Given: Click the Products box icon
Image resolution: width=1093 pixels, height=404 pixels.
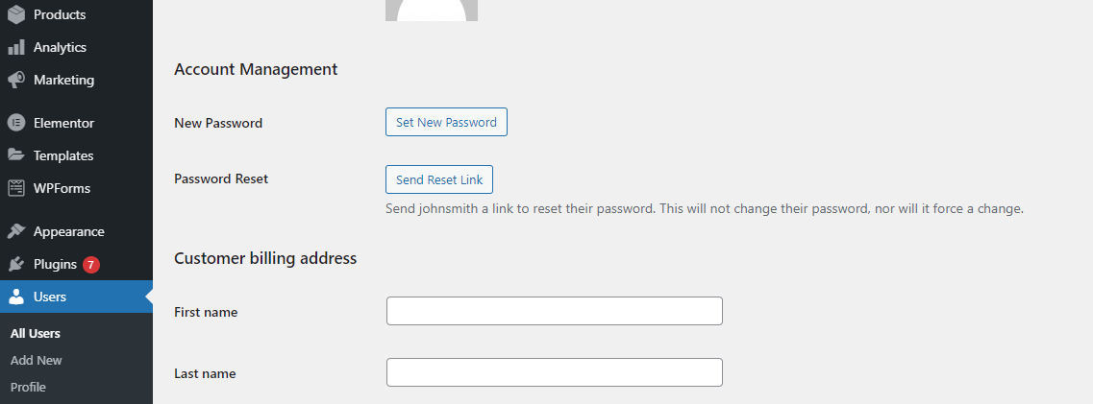Looking at the screenshot, I should [x=16, y=14].
